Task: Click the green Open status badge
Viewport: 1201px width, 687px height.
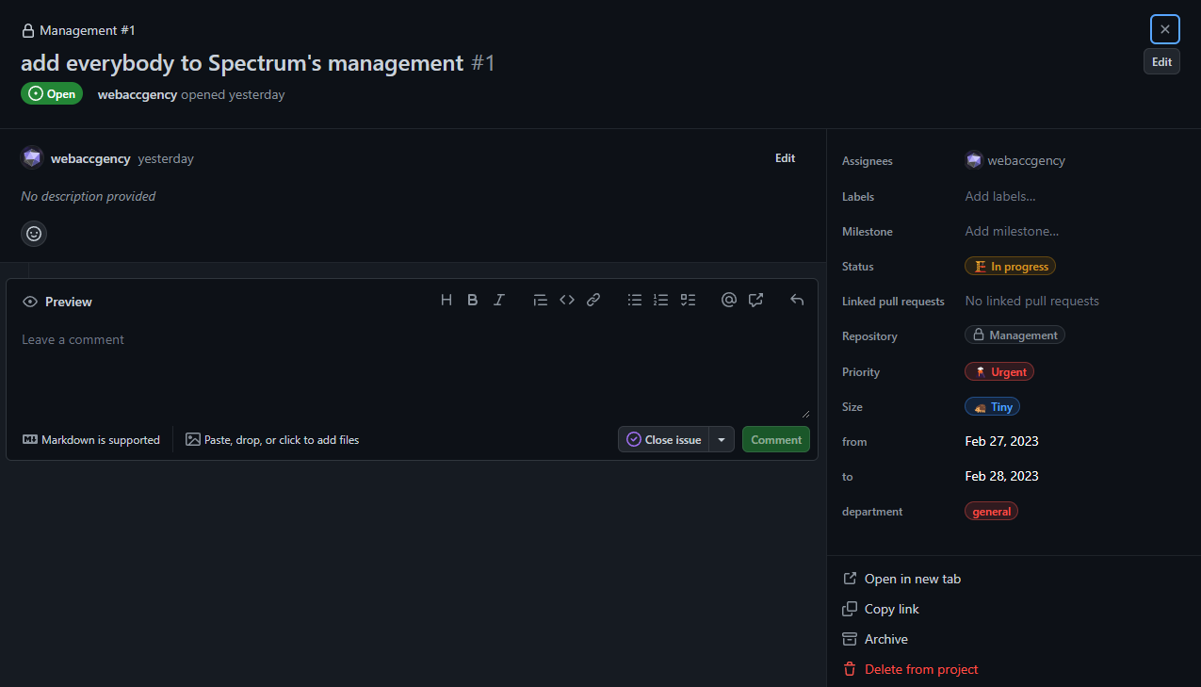Action: [x=52, y=94]
